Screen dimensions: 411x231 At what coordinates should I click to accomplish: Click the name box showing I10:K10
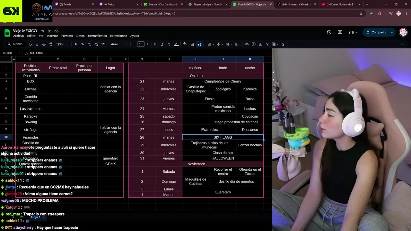[x=11, y=53]
